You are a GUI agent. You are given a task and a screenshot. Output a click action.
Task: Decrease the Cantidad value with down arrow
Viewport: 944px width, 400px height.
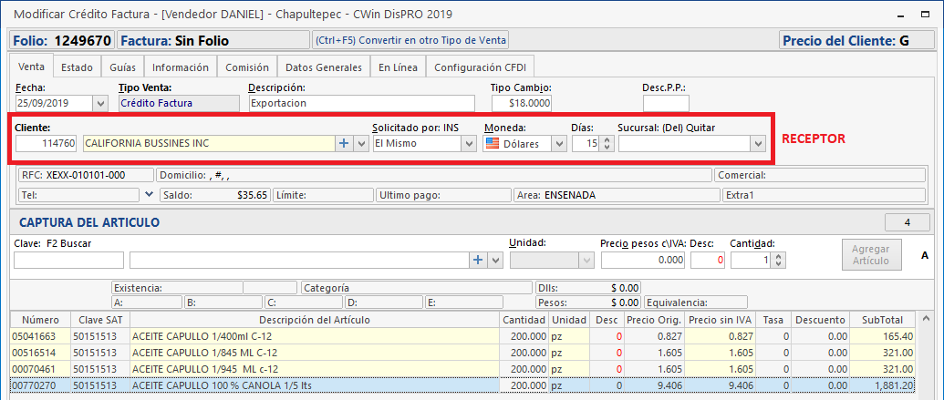777,264
